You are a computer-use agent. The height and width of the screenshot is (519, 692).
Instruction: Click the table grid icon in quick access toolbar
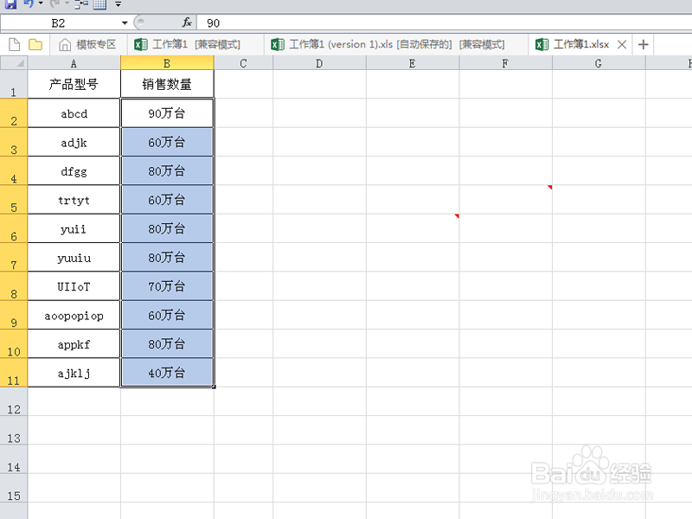point(99,4)
